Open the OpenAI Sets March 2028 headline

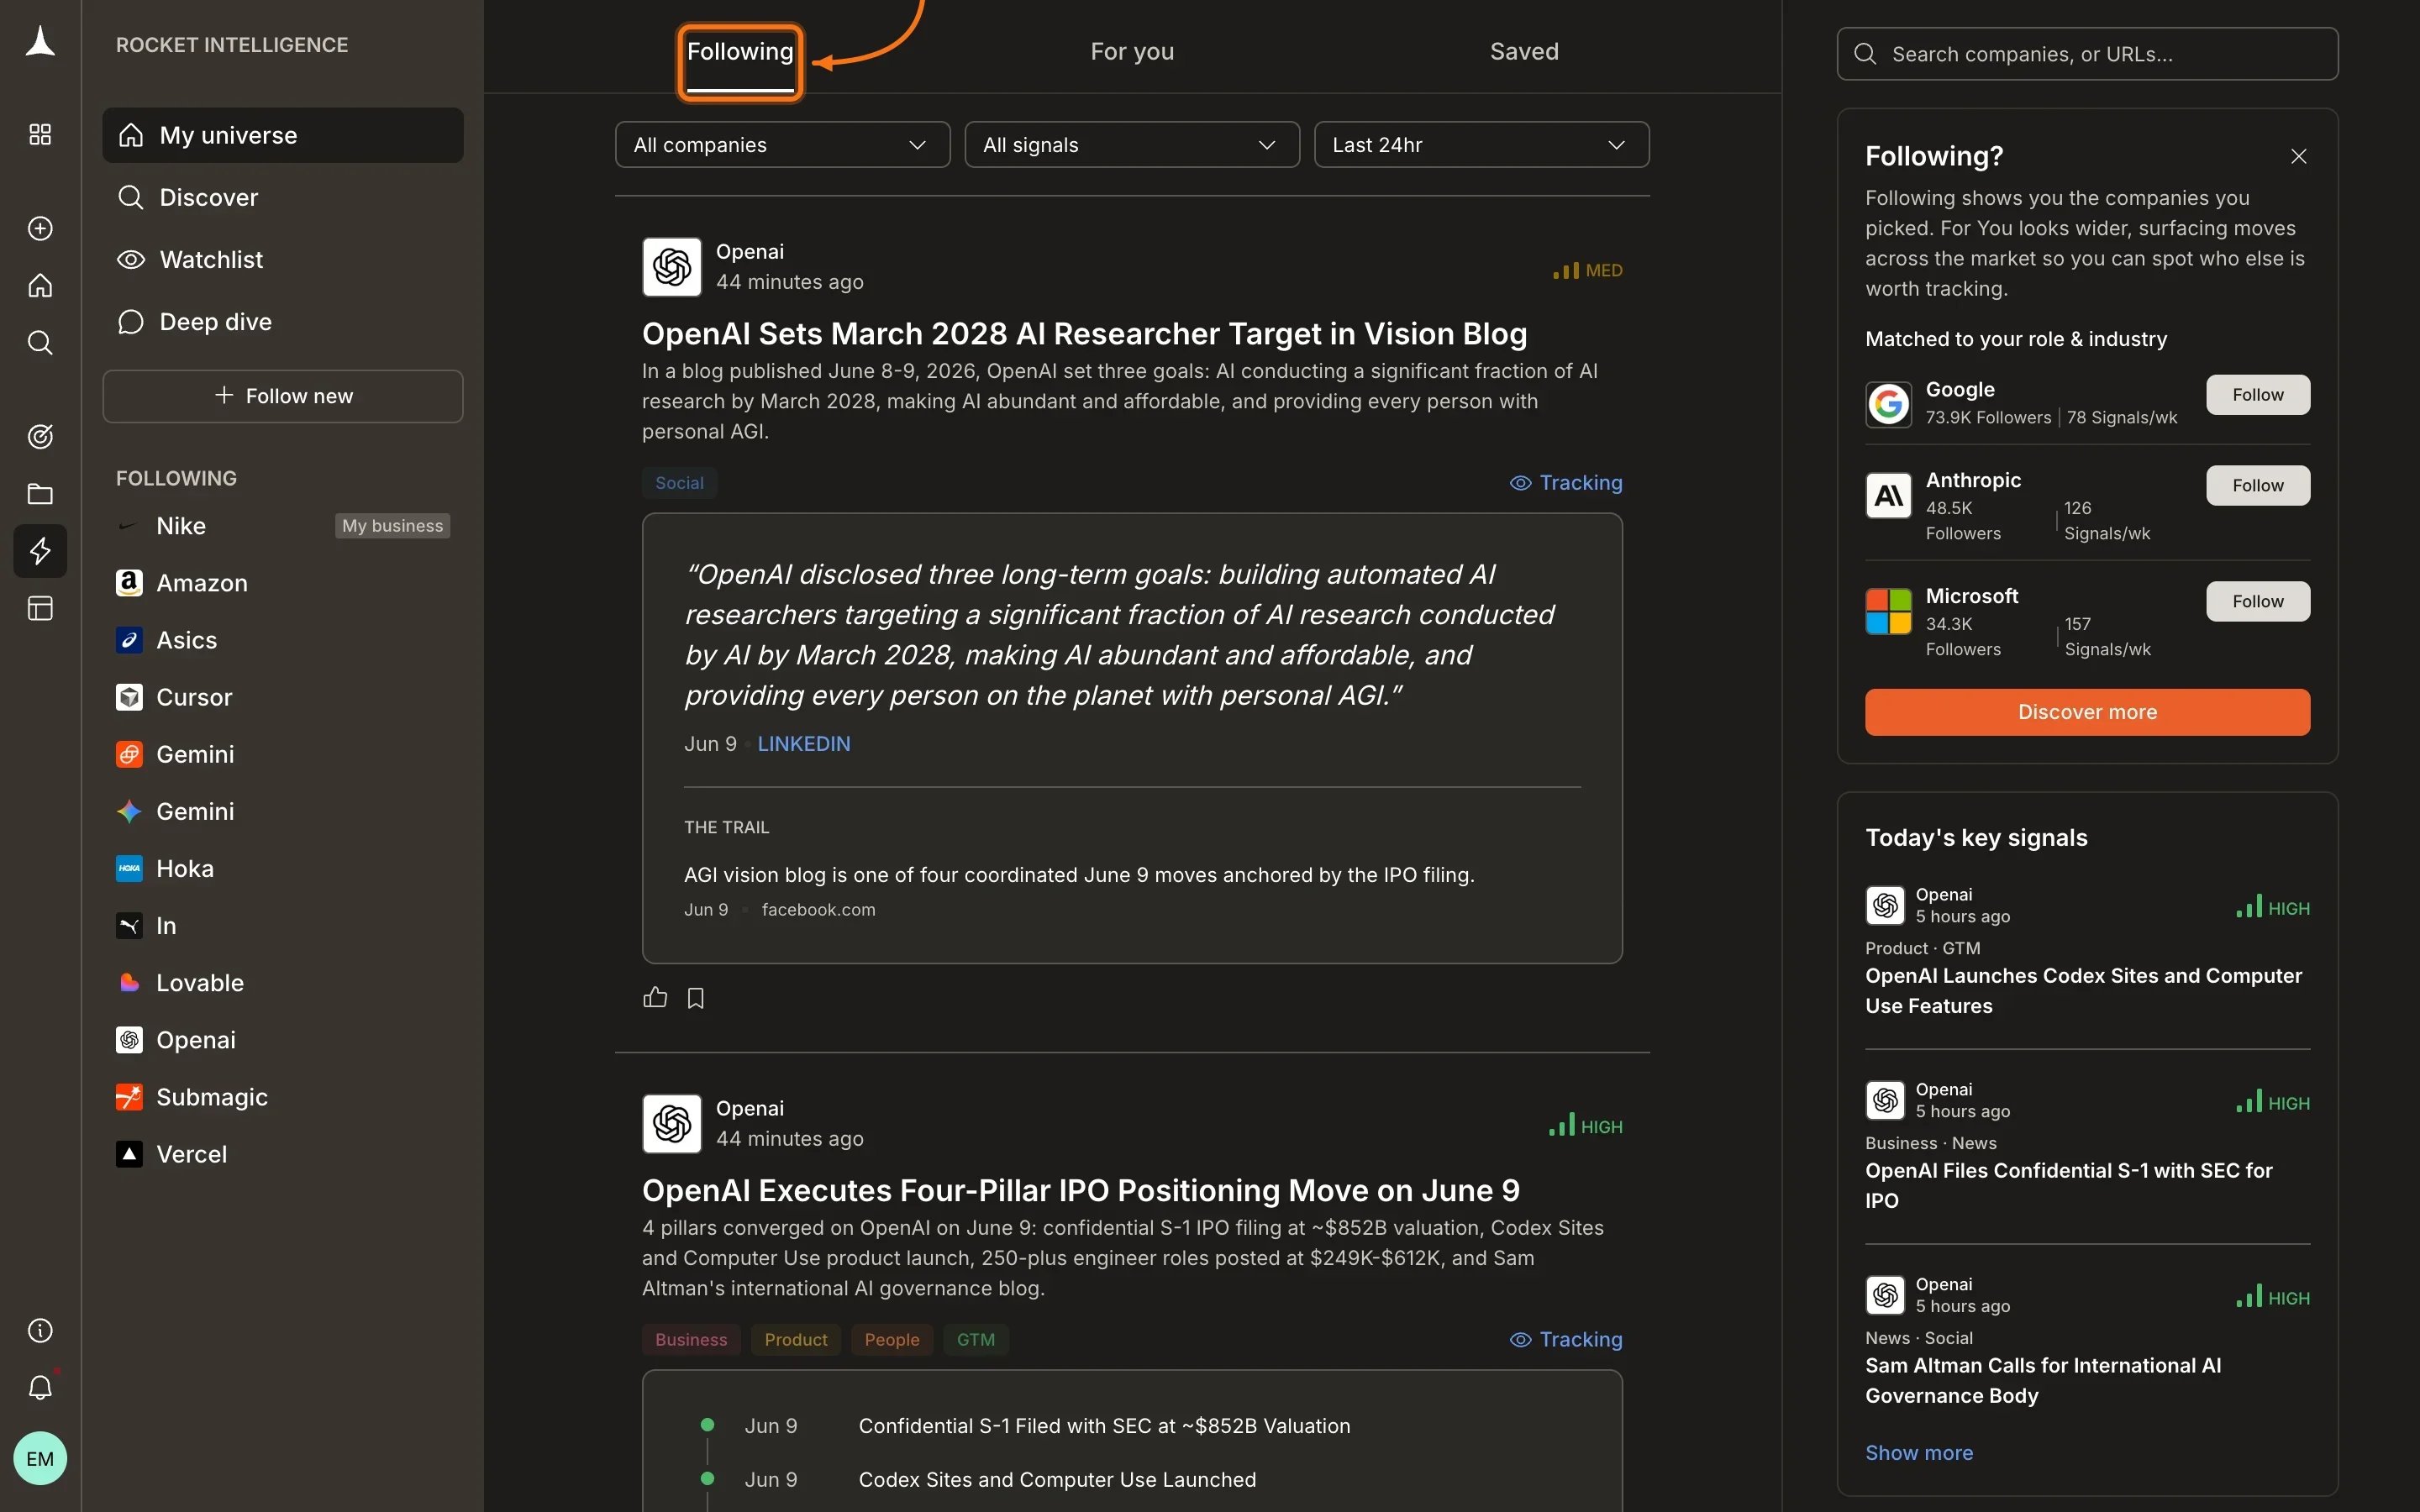click(x=1084, y=334)
